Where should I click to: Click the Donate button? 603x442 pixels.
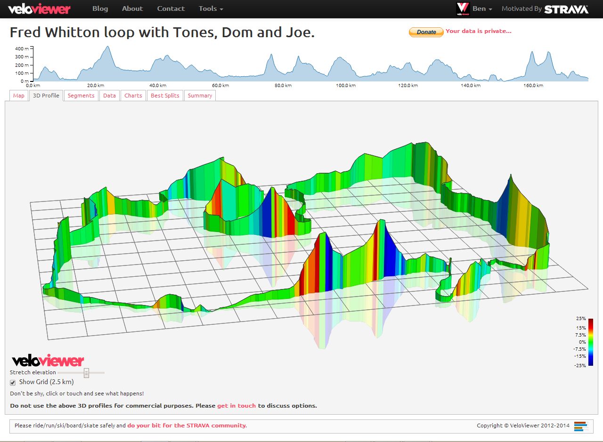(425, 32)
